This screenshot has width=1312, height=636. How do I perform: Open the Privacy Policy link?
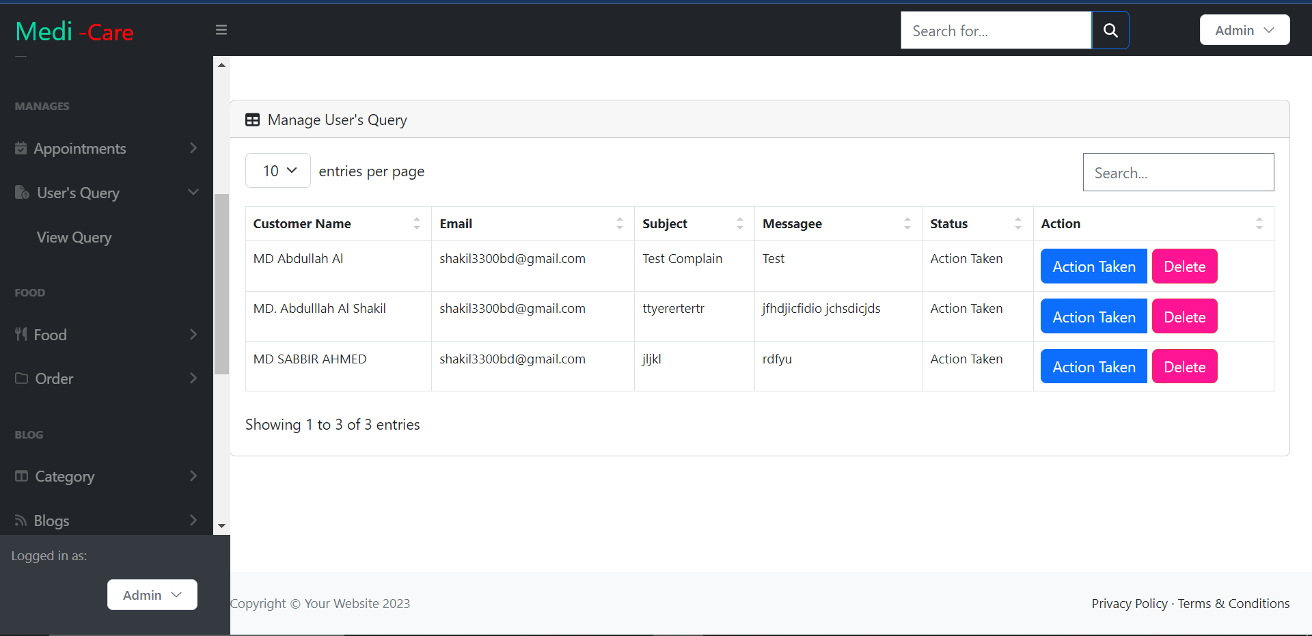pyautogui.click(x=1129, y=603)
